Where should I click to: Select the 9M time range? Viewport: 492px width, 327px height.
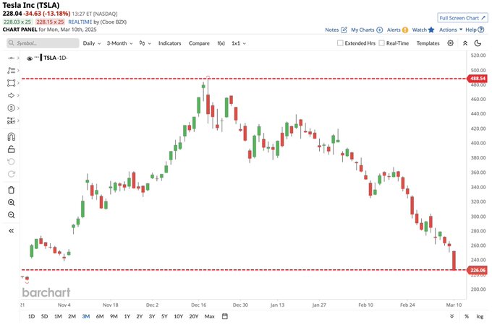pyautogui.click(x=114, y=316)
